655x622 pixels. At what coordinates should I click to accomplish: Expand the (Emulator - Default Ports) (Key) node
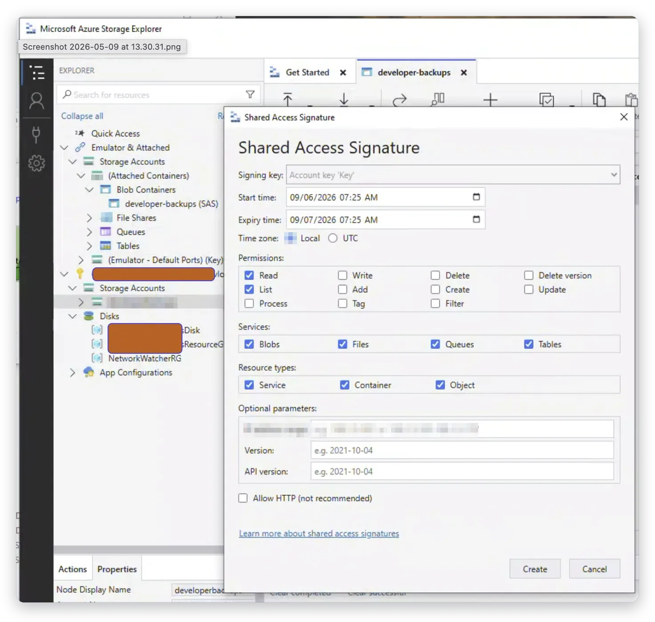81,260
